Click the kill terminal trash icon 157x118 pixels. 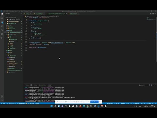point(151,85)
